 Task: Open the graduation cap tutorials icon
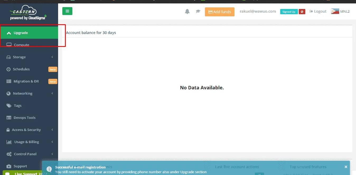click(x=198, y=11)
